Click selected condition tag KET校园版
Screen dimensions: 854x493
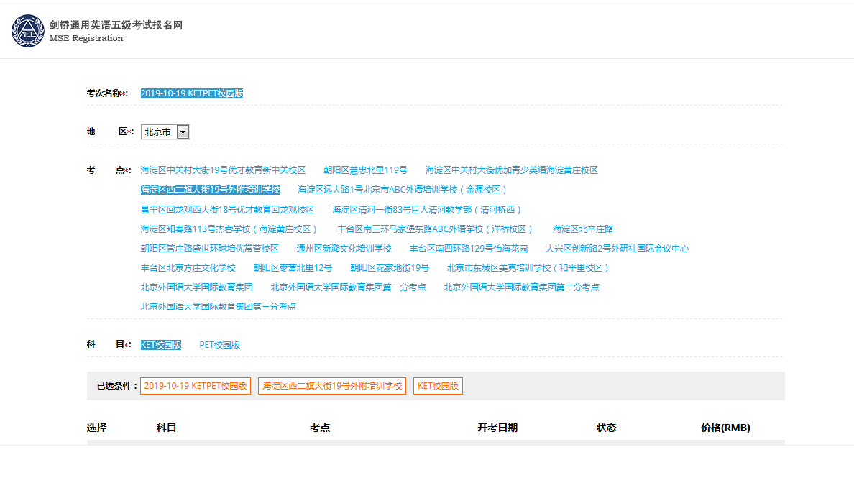438,386
